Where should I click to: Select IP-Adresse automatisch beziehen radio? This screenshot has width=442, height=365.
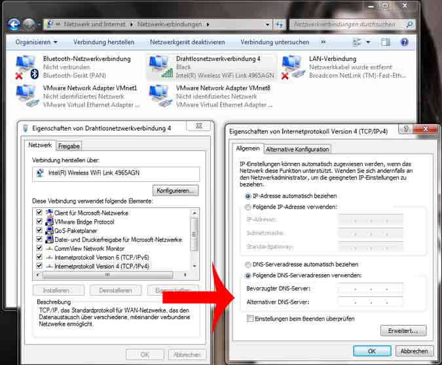[x=248, y=196]
